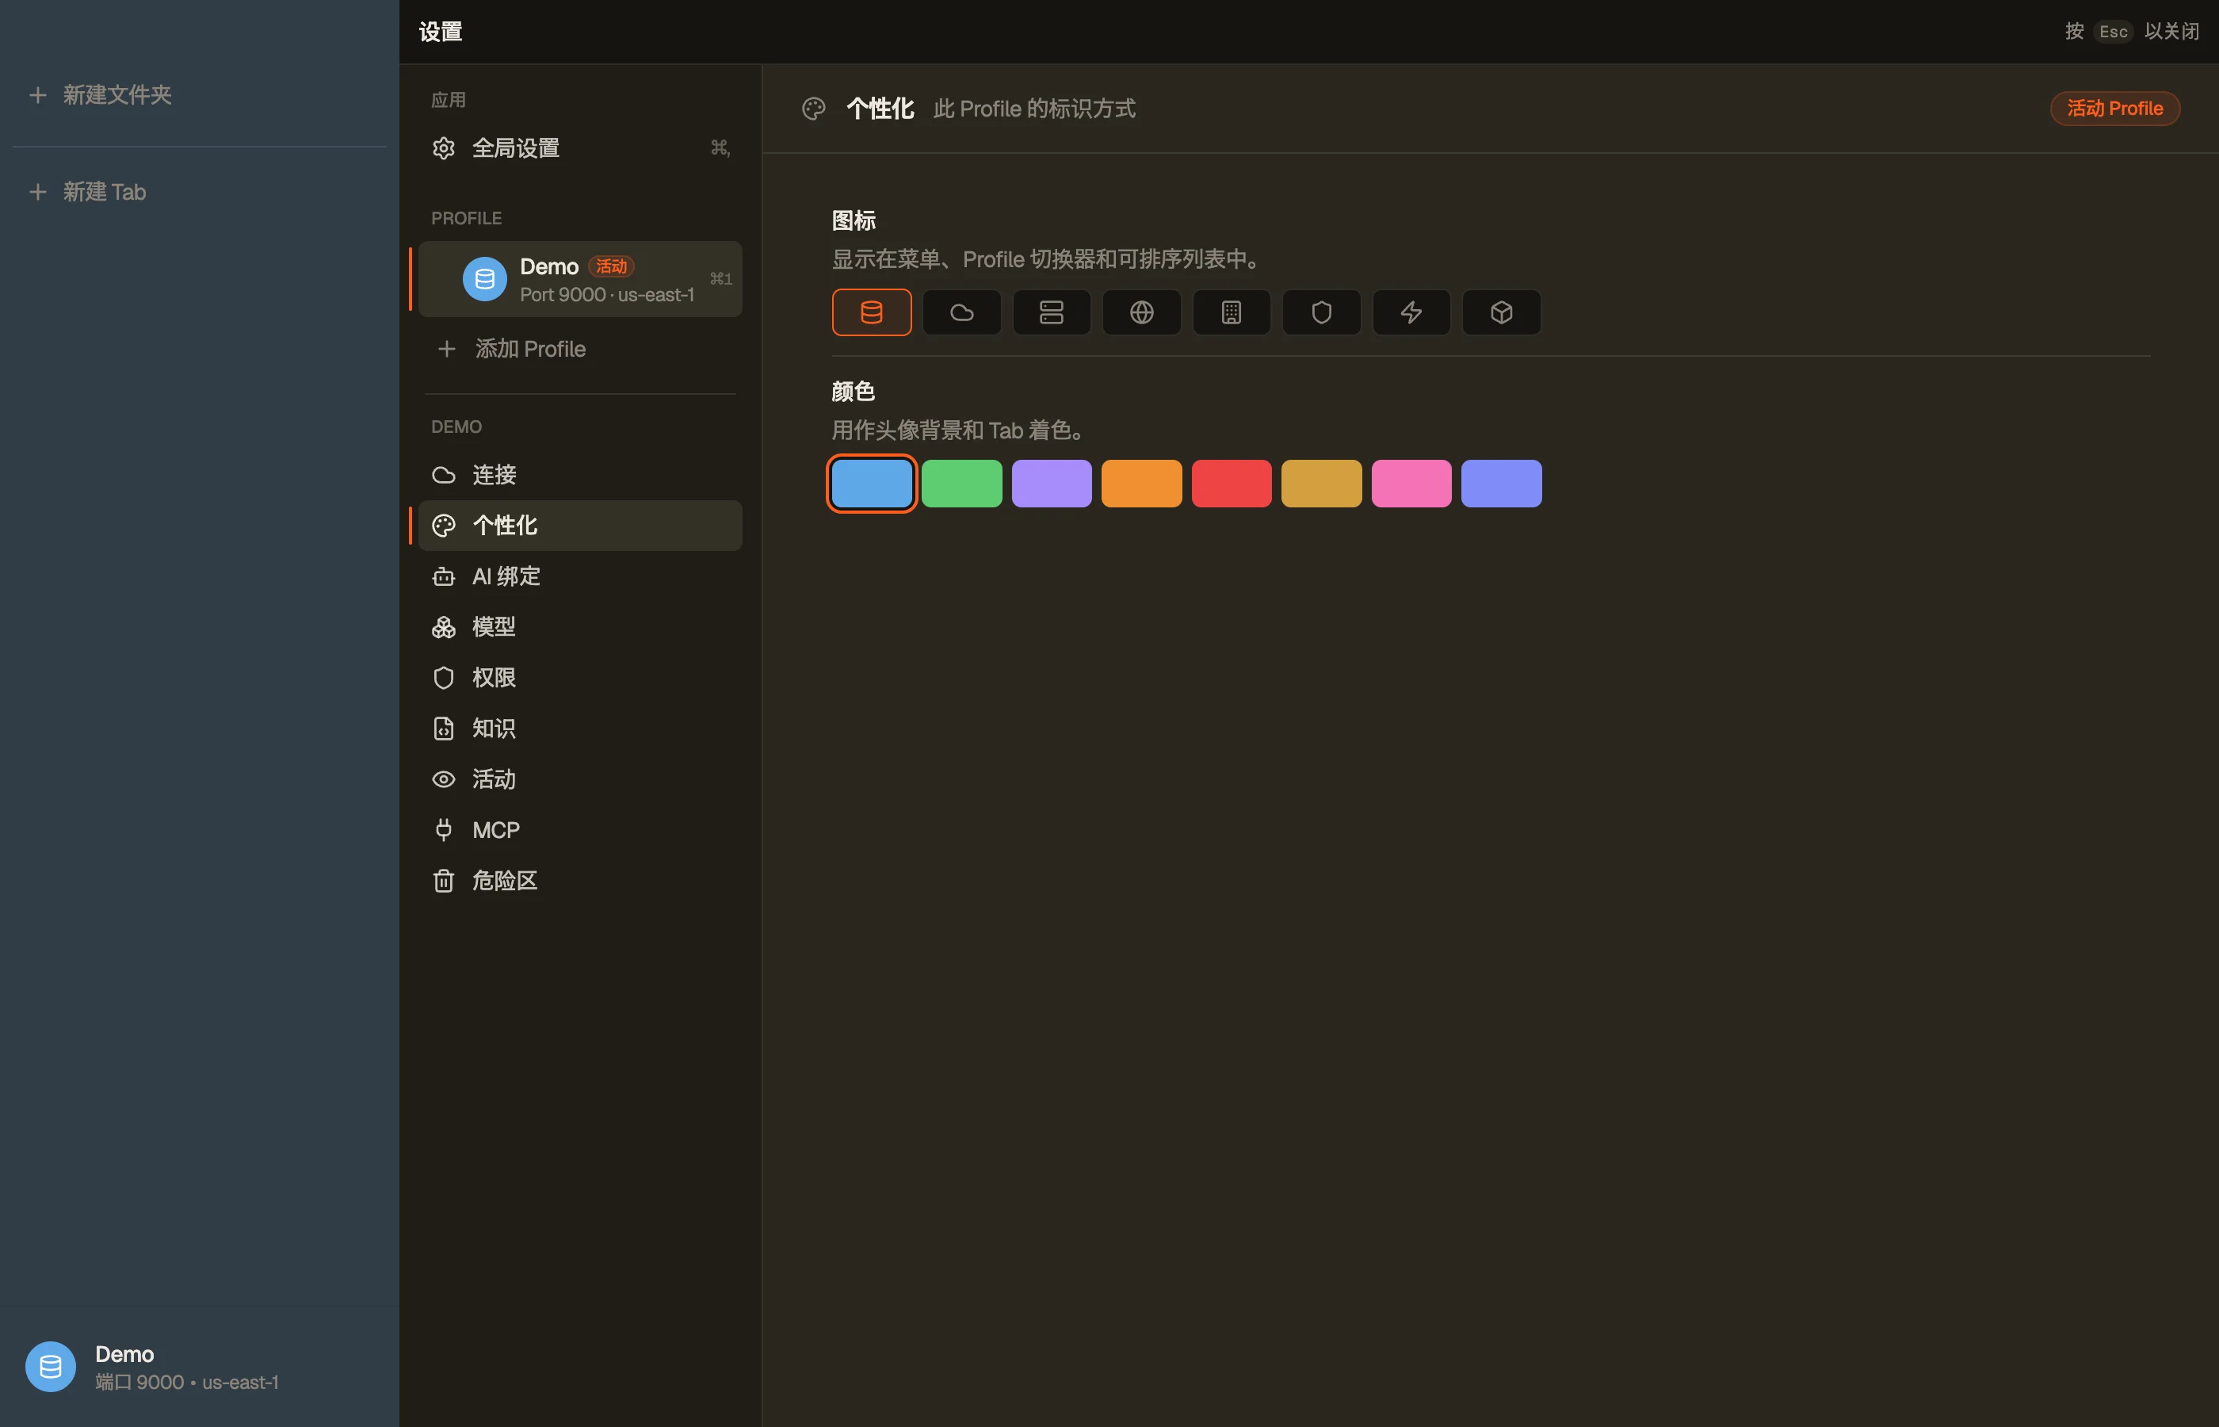The width and height of the screenshot is (2219, 1427).
Task: Select the globe icon option
Action: [x=1141, y=312]
